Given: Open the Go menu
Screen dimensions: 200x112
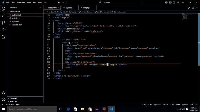Looking at the screenshot, I should pyautogui.click(x=35, y=2).
